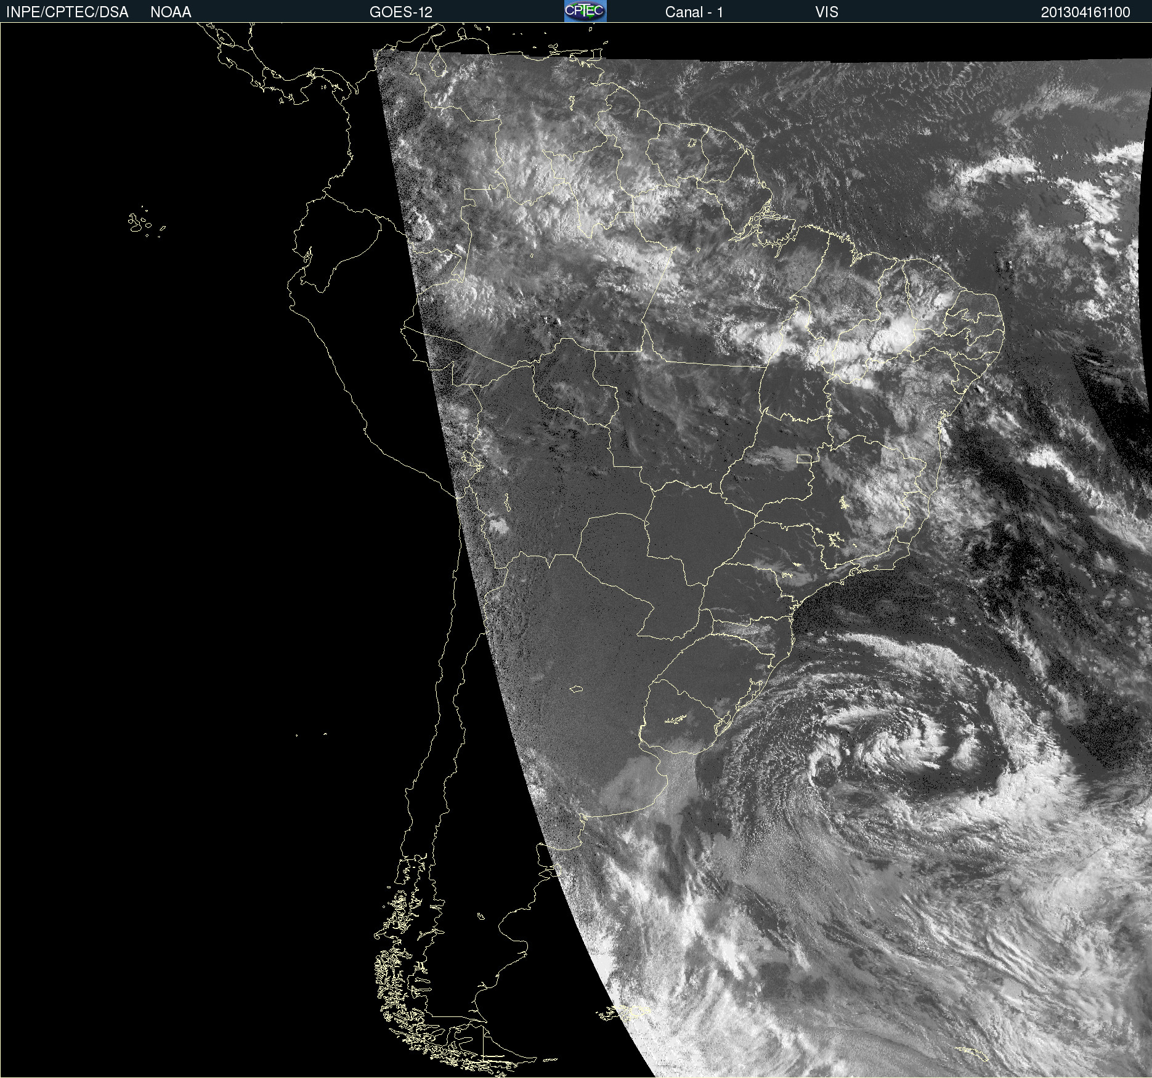
Task: Click the CPTEC logo in the header
Action: [585, 11]
